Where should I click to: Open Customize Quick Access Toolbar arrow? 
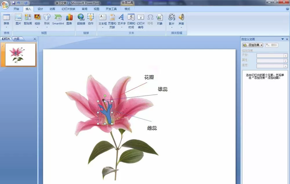[32, 3]
